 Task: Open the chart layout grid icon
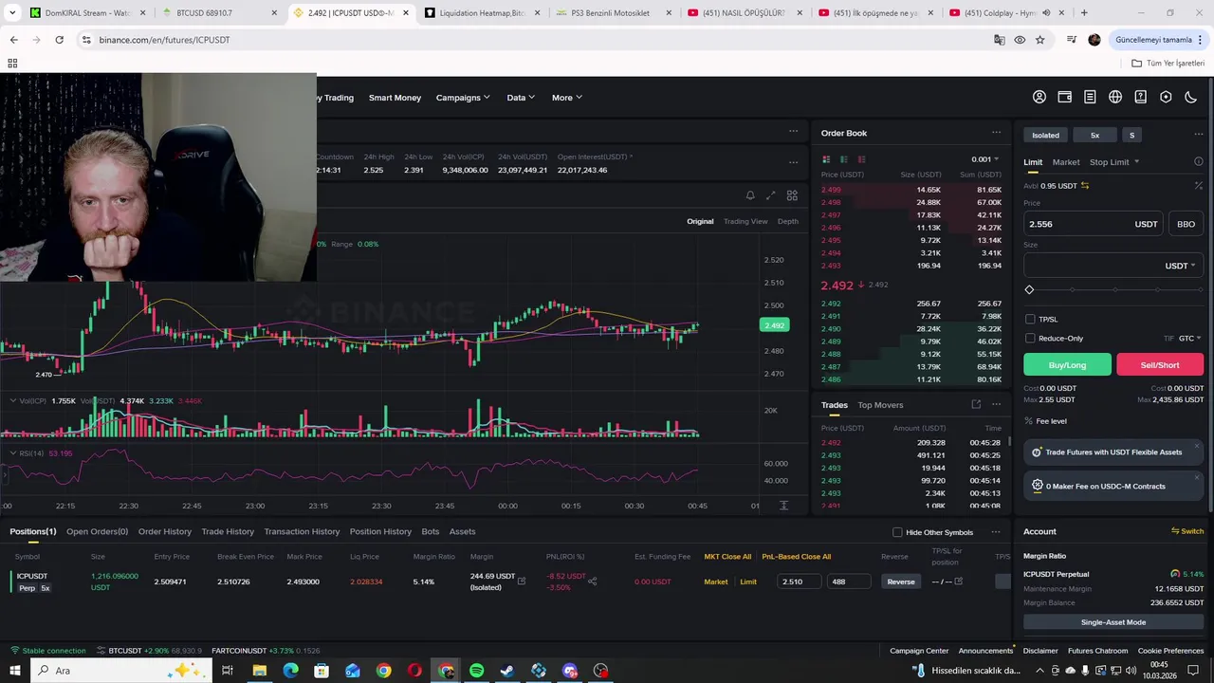pyautogui.click(x=792, y=195)
